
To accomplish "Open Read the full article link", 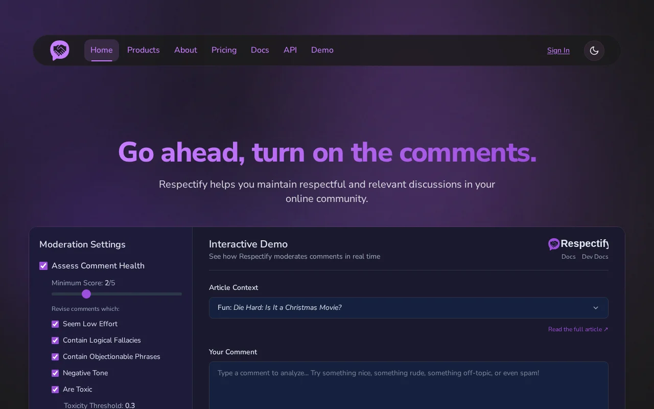I will point(578,329).
